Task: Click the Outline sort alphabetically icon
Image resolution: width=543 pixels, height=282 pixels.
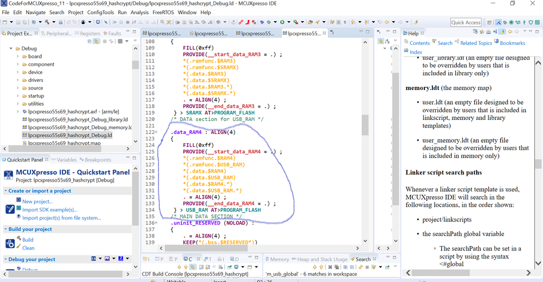Action: (387, 41)
